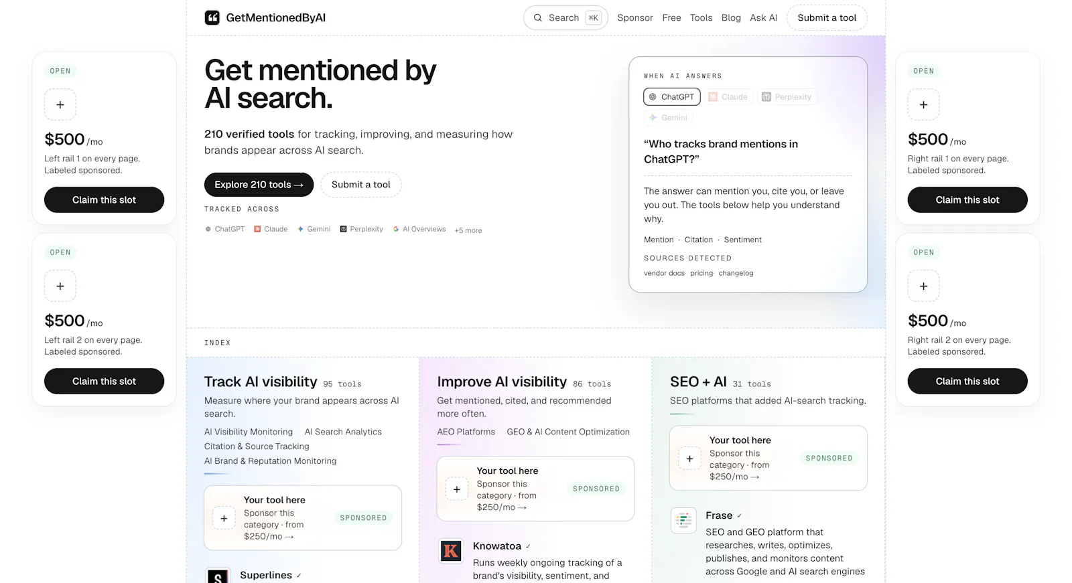Click the AI Overviews Google icon
Screen dimensions: 1072x583
click(x=396, y=229)
